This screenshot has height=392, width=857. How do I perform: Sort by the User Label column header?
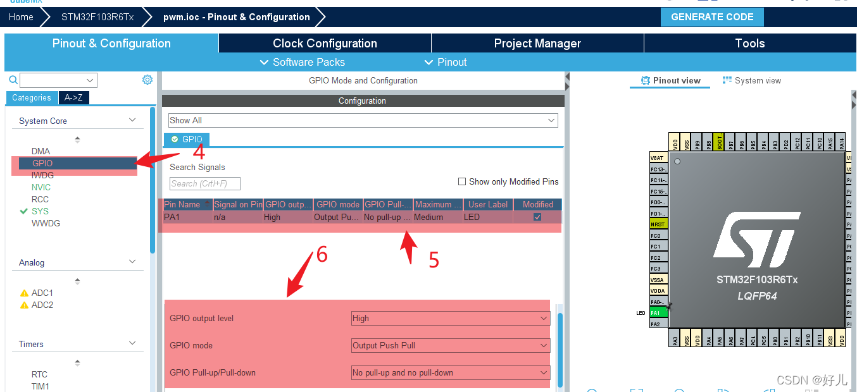tap(488, 204)
